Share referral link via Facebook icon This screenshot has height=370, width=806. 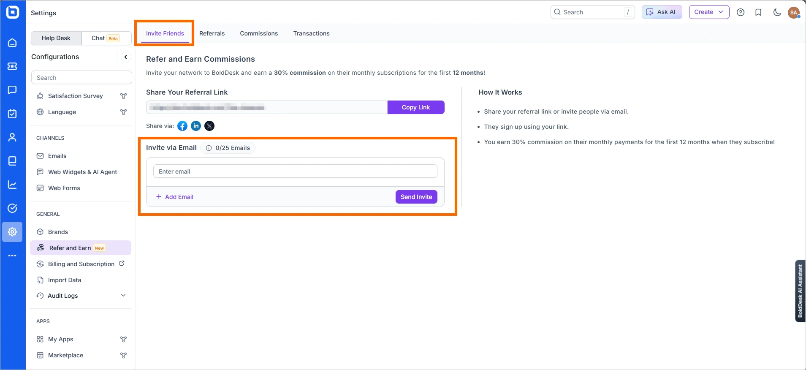[x=182, y=126]
